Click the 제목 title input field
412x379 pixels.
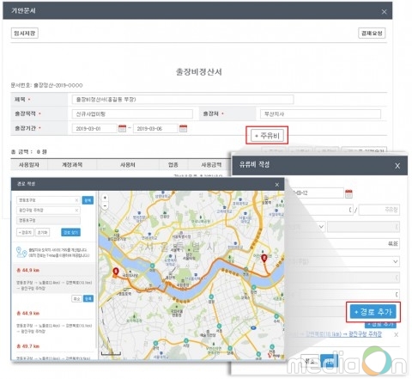click(183, 100)
